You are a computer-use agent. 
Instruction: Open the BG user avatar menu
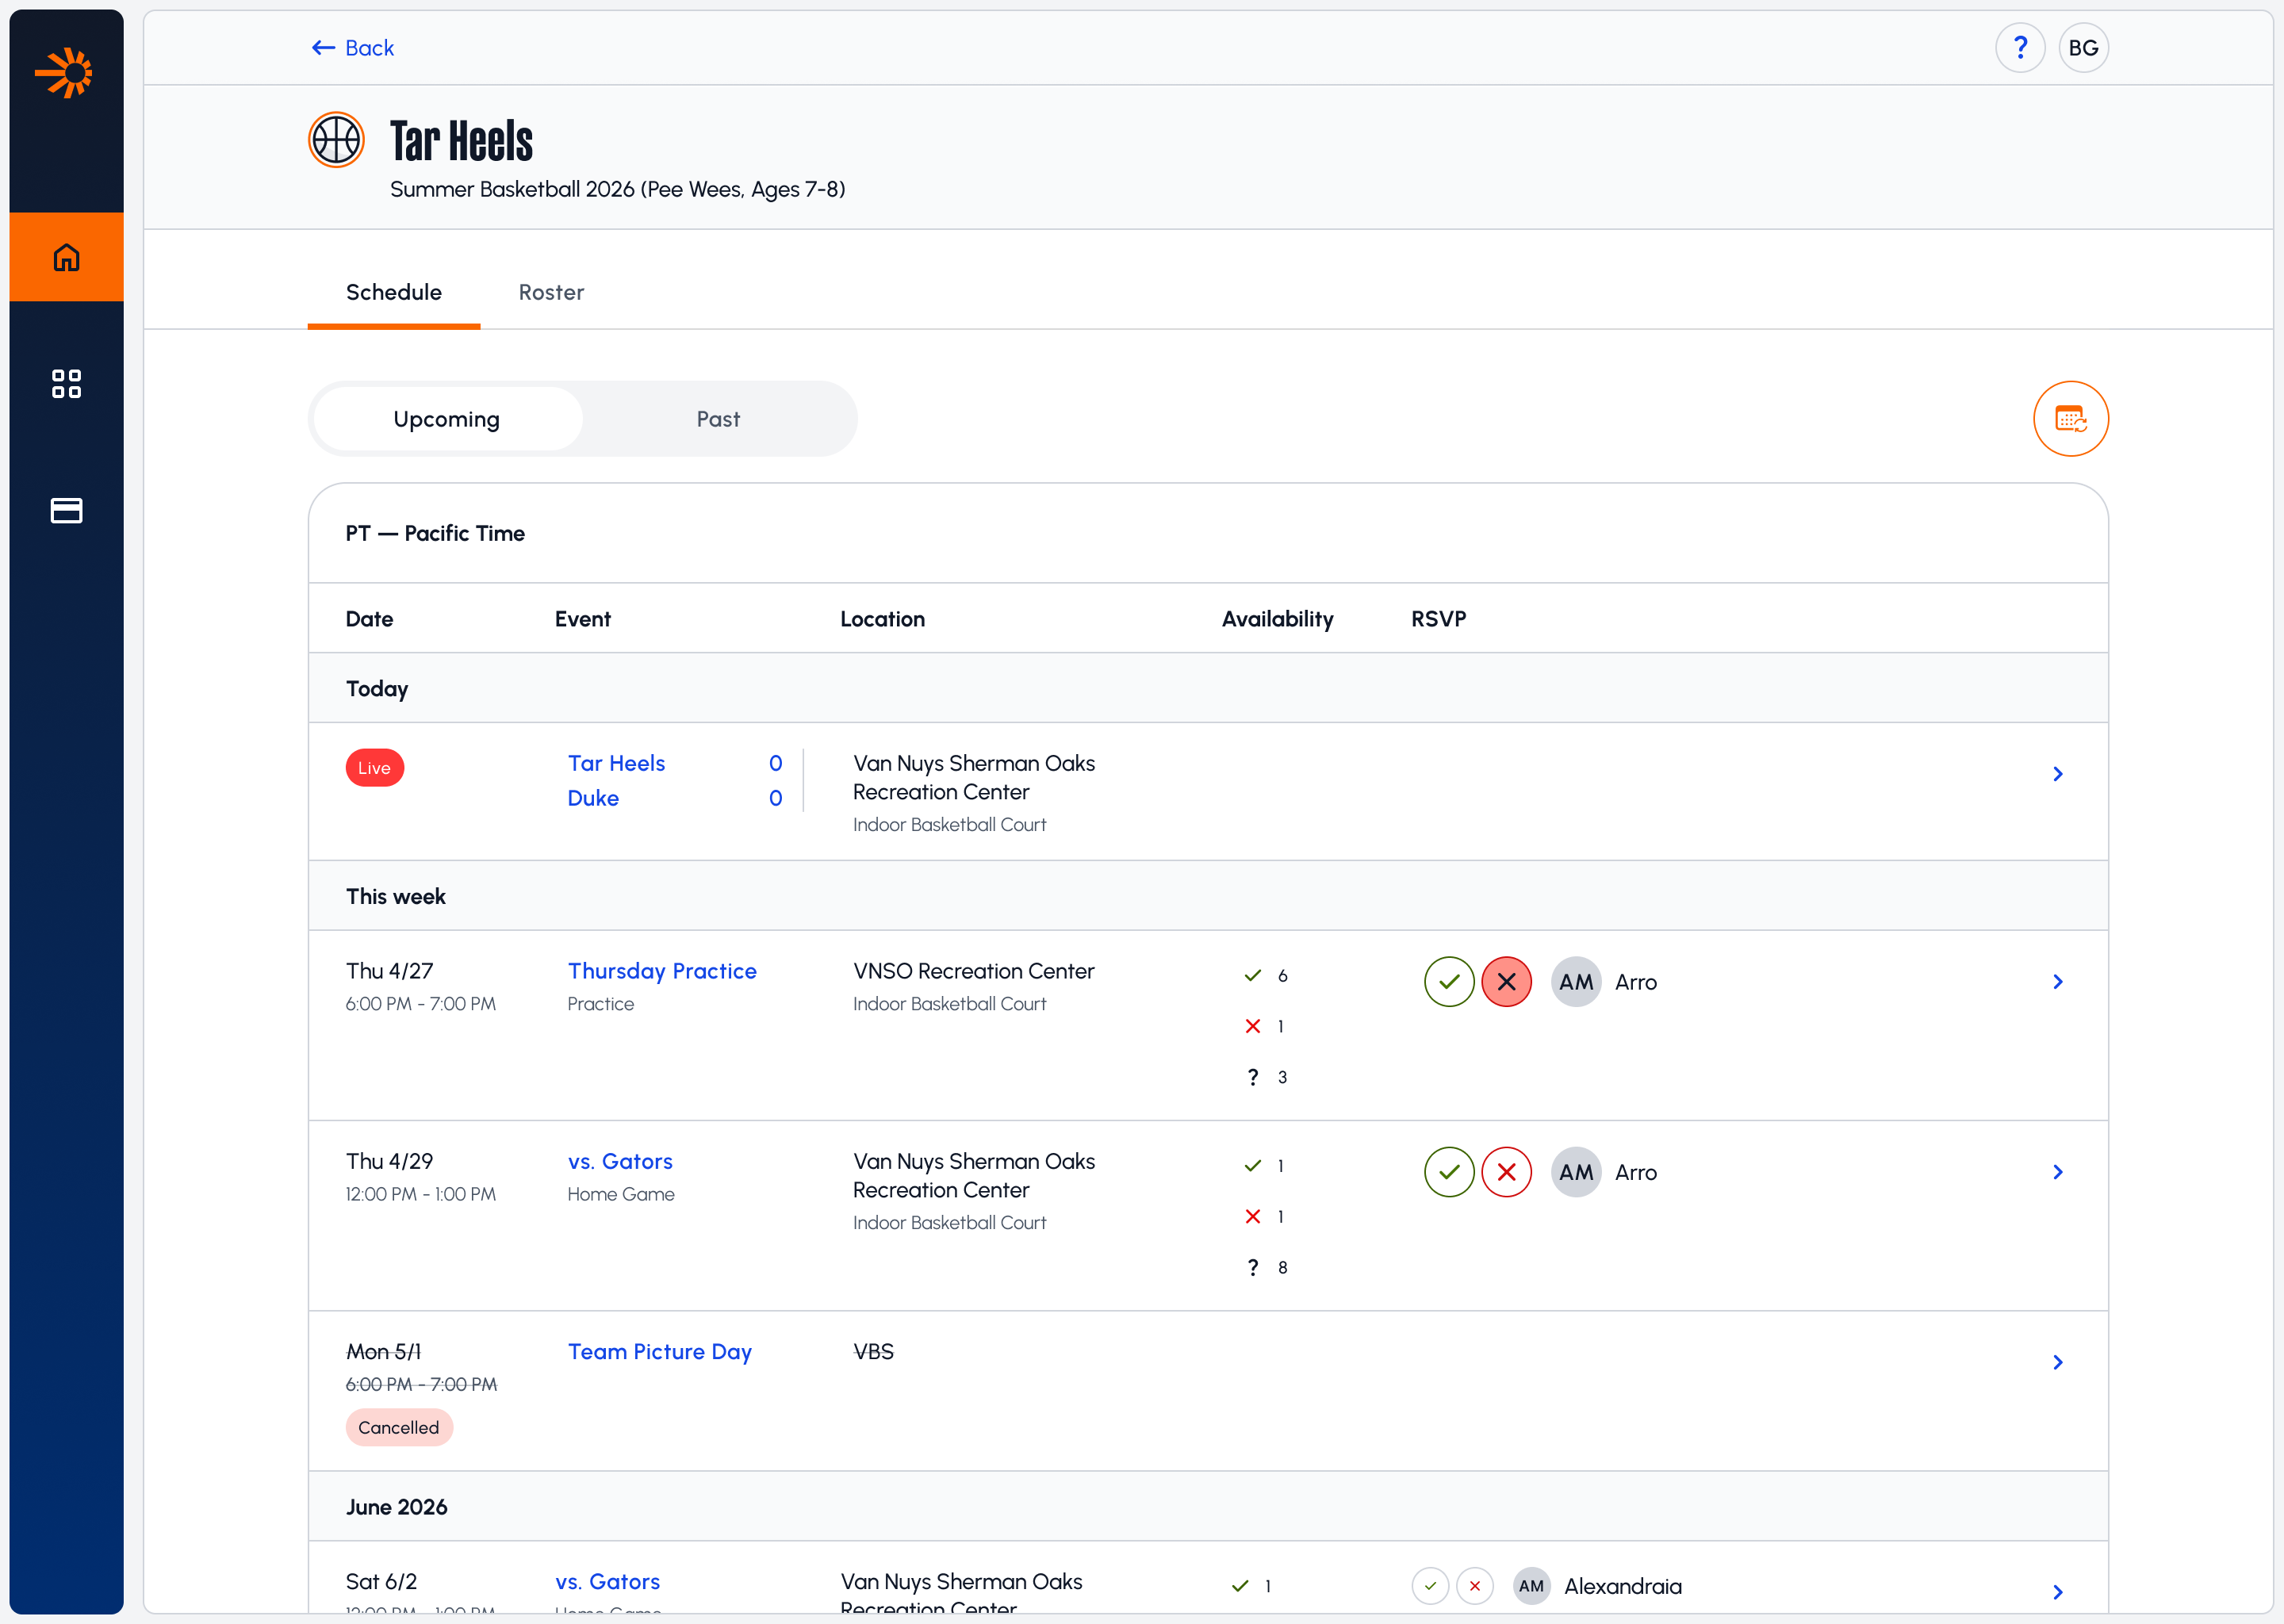click(2083, 48)
